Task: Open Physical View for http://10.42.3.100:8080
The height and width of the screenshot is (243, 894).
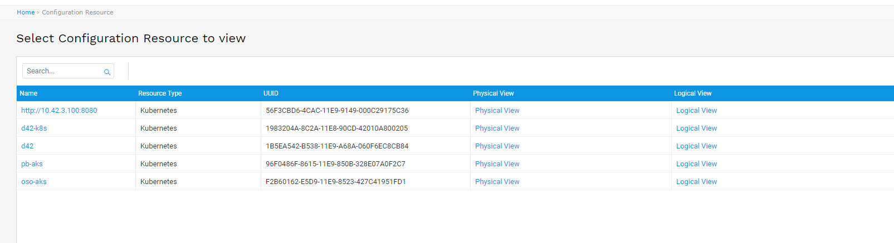Action: [497, 111]
